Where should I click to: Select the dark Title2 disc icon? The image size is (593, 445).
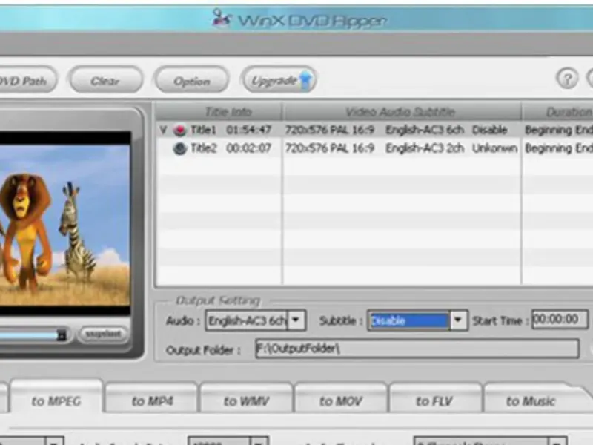tap(180, 148)
